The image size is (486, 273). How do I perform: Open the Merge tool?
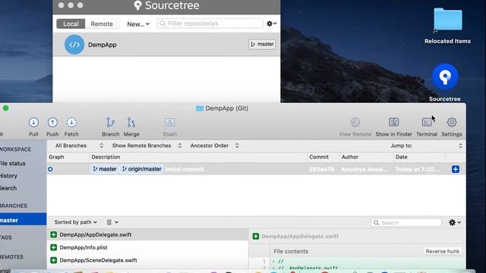click(x=131, y=123)
